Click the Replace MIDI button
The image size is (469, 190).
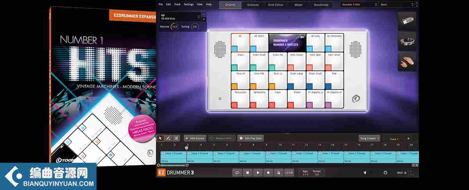pyautogui.click(x=222, y=138)
